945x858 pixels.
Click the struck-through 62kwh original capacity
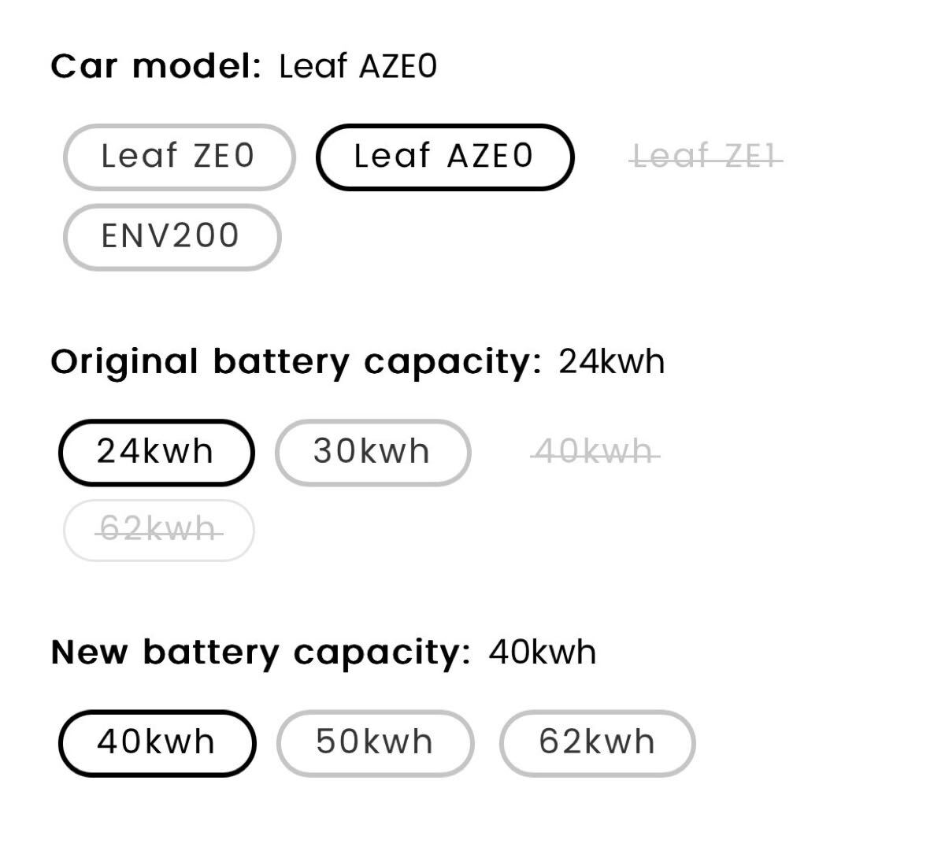(x=158, y=530)
